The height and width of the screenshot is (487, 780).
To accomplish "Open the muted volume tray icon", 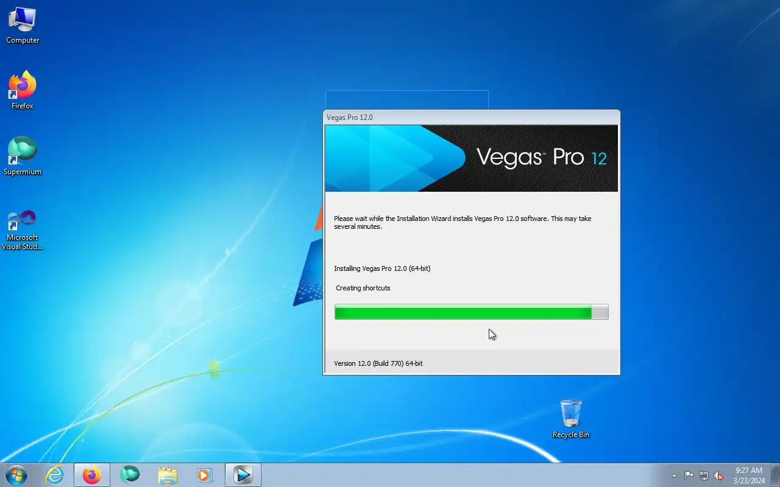I will (x=719, y=475).
